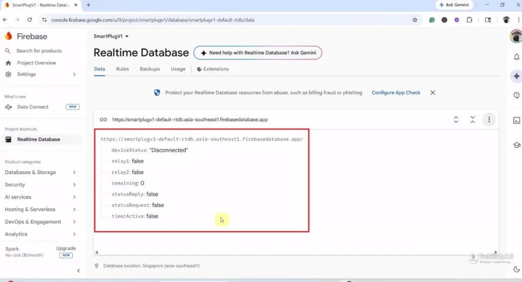The height and width of the screenshot is (282, 522).
Task: Select relay1 false value
Action: [x=138, y=161]
